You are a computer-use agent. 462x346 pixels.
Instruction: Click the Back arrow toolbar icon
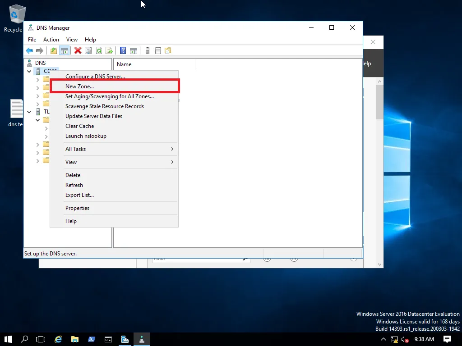pyautogui.click(x=29, y=50)
